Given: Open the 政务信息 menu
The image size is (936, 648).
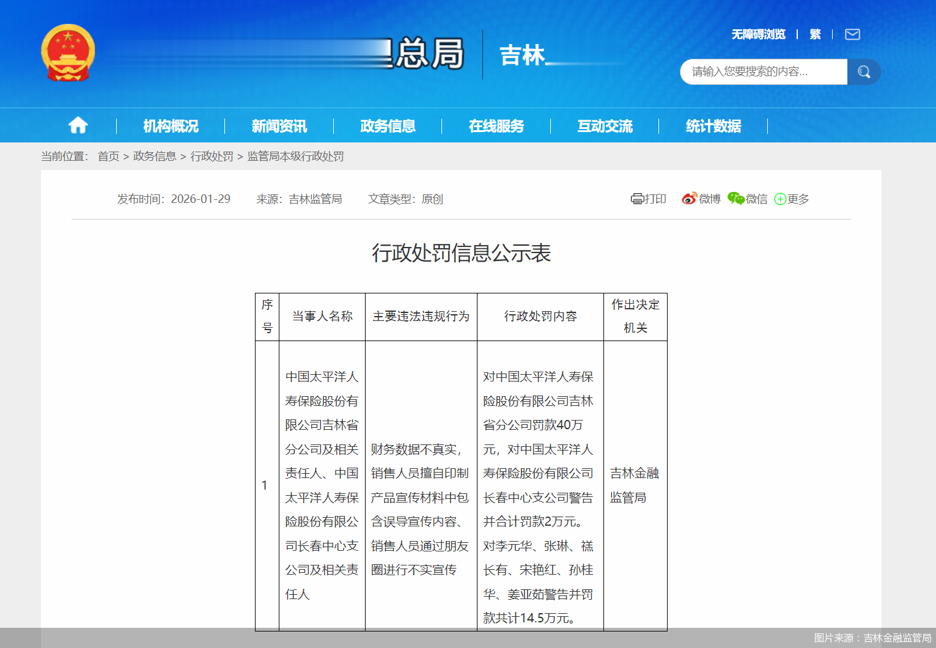Looking at the screenshot, I should pos(388,126).
